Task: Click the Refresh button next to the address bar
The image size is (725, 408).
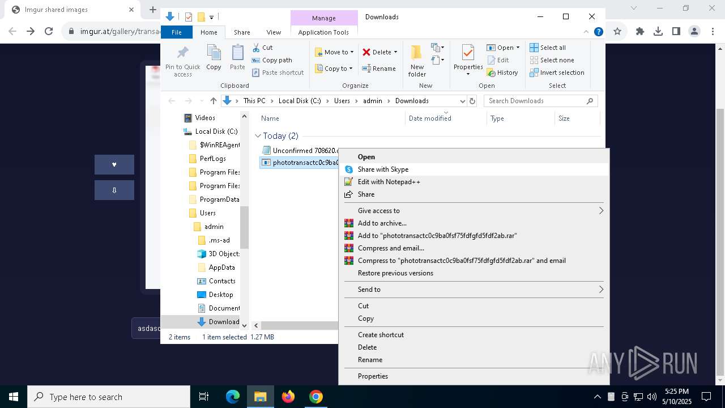Action: point(472,101)
